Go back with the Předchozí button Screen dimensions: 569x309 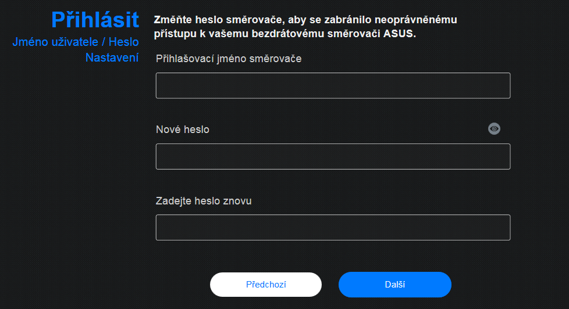point(266,285)
